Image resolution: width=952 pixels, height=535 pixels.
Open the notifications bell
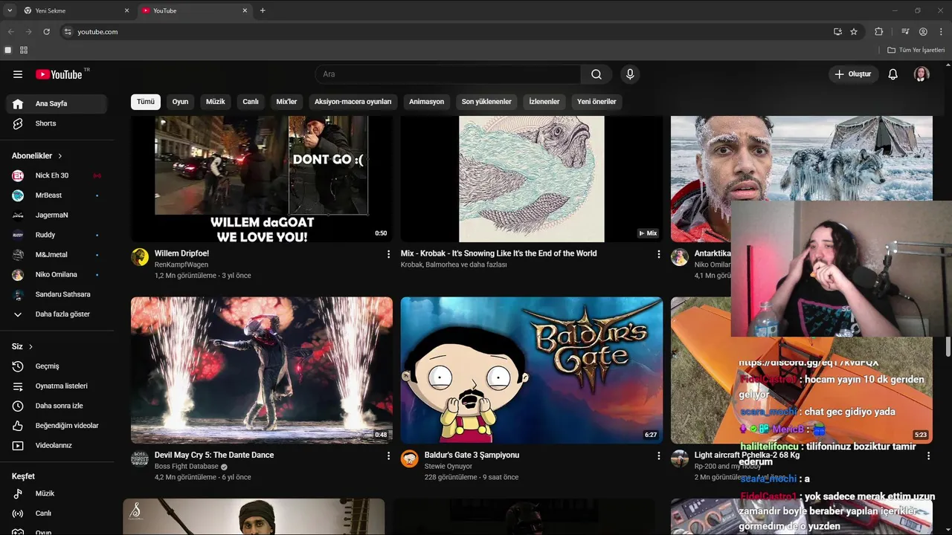893,74
